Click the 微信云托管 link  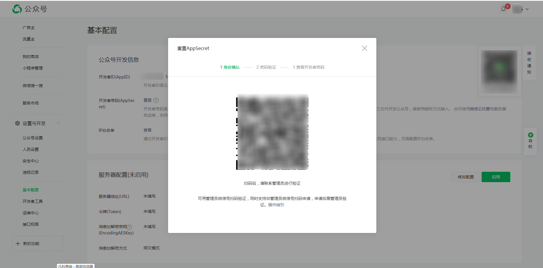pyautogui.click(x=480, y=109)
